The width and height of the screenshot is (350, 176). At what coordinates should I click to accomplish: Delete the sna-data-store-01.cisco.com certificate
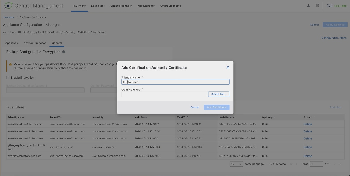[308, 124]
